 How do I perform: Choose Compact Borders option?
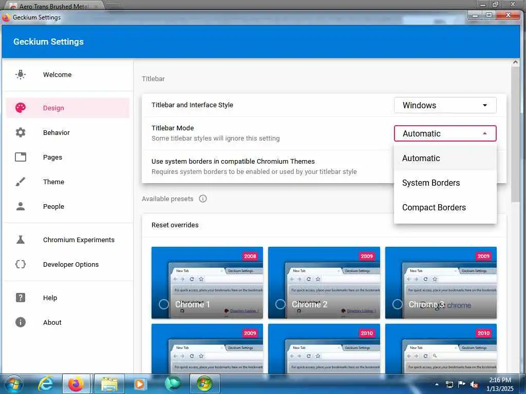coord(445,207)
